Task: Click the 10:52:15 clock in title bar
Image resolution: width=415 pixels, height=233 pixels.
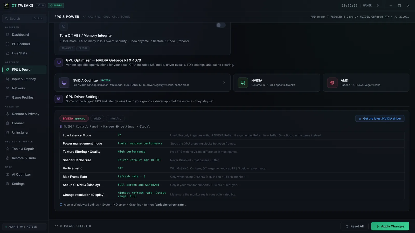Action: coord(349,6)
